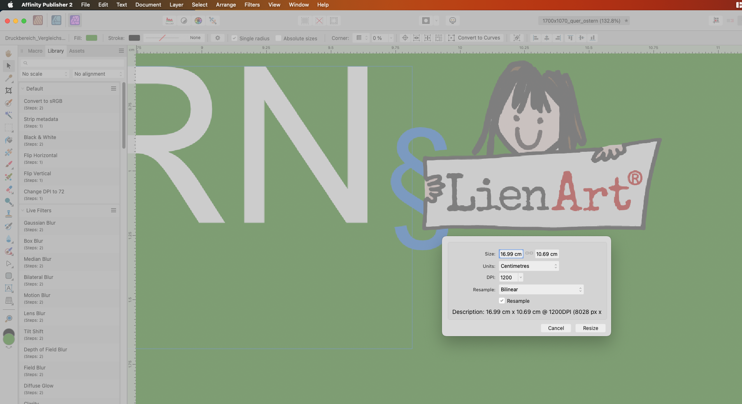Click the Align Top icon
The image size is (742, 404).
(x=570, y=38)
